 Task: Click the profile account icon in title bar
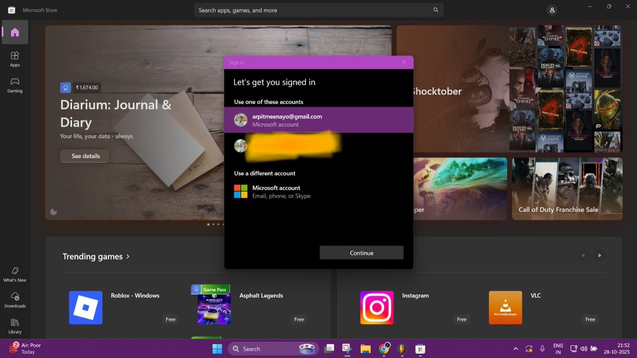(x=553, y=10)
